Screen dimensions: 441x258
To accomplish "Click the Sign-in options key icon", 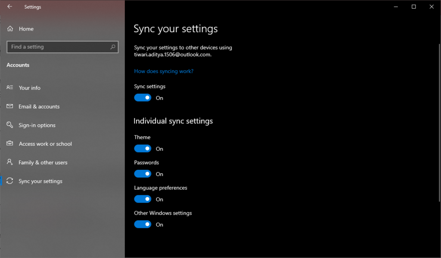I will point(9,125).
